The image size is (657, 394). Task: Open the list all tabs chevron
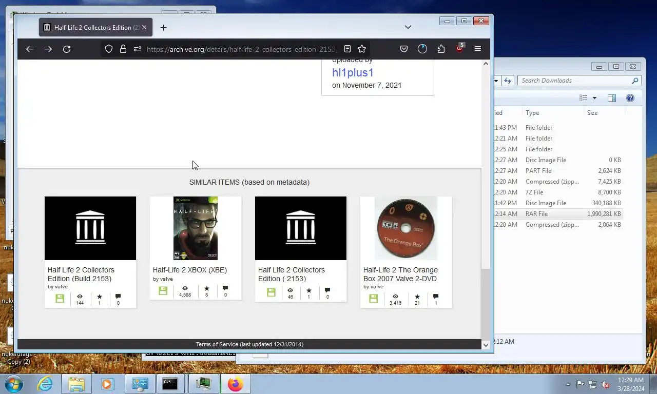click(x=408, y=27)
